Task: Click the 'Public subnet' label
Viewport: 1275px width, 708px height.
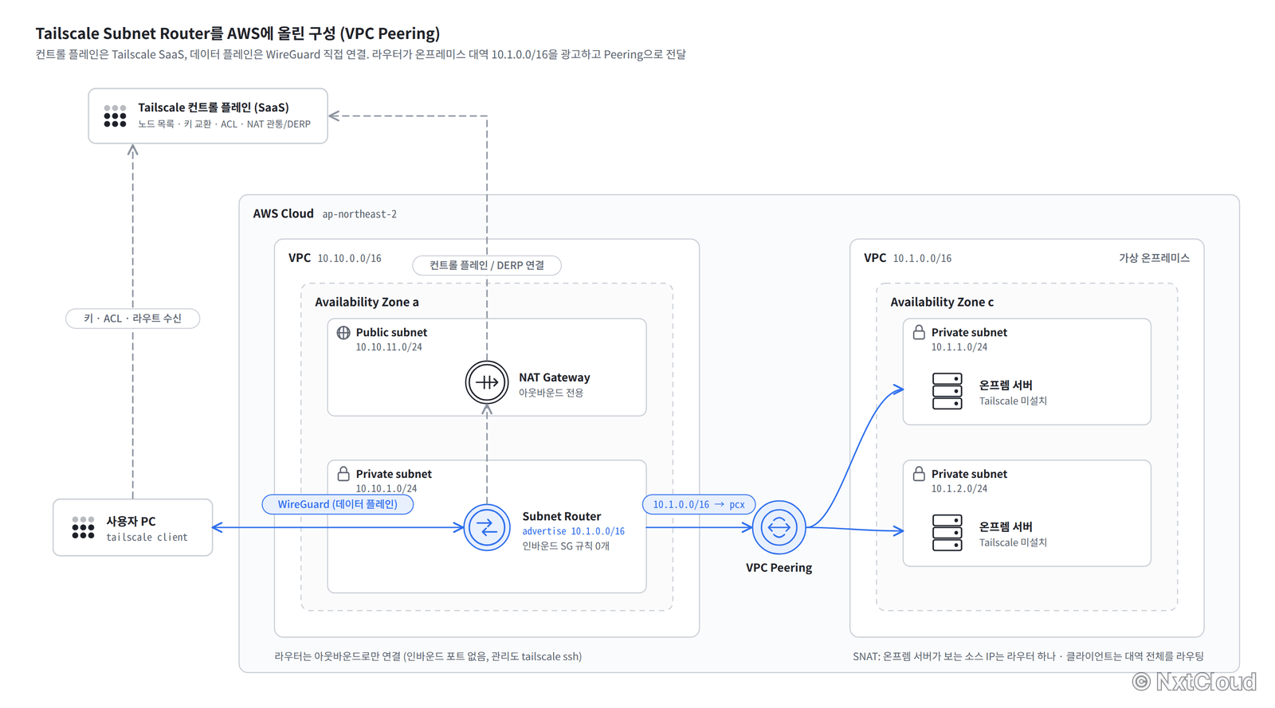Action: (x=391, y=332)
